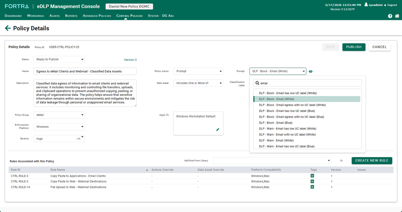Click the policy Name input field

tap(85, 71)
